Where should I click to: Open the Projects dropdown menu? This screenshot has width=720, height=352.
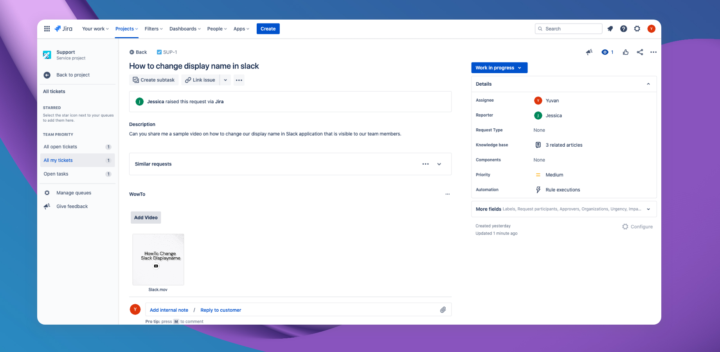tap(127, 29)
